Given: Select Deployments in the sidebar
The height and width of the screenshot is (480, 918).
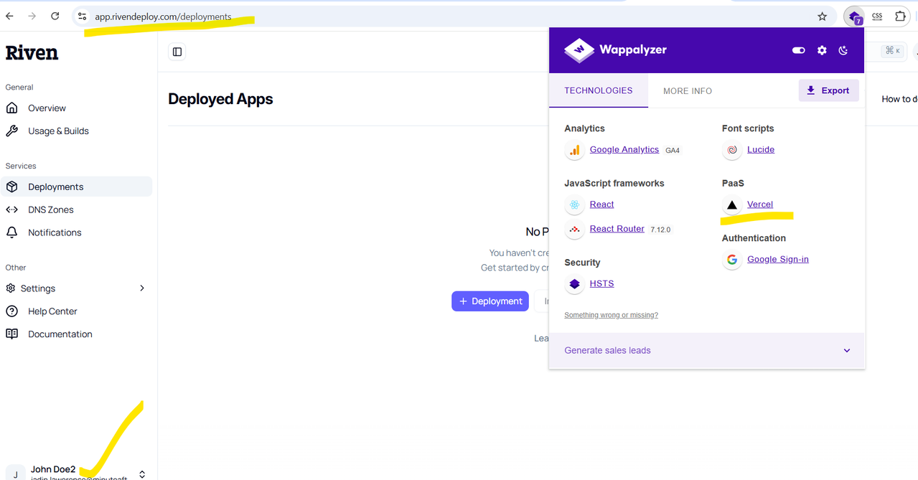Looking at the screenshot, I should pos(76,187).
